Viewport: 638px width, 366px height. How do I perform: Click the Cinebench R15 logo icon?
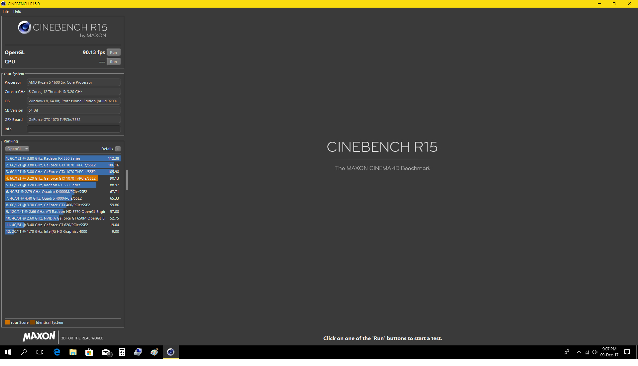tap(25, 27)
